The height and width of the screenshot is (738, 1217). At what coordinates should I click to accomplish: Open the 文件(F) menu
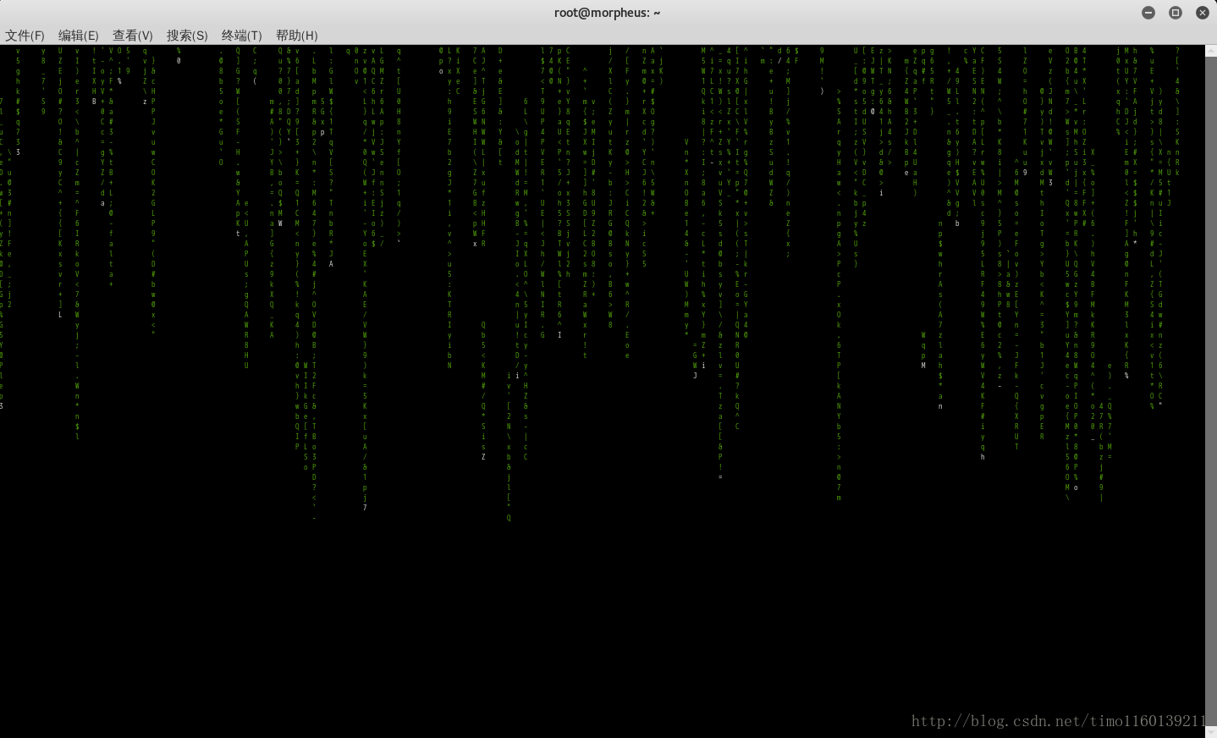pos(25,36)
